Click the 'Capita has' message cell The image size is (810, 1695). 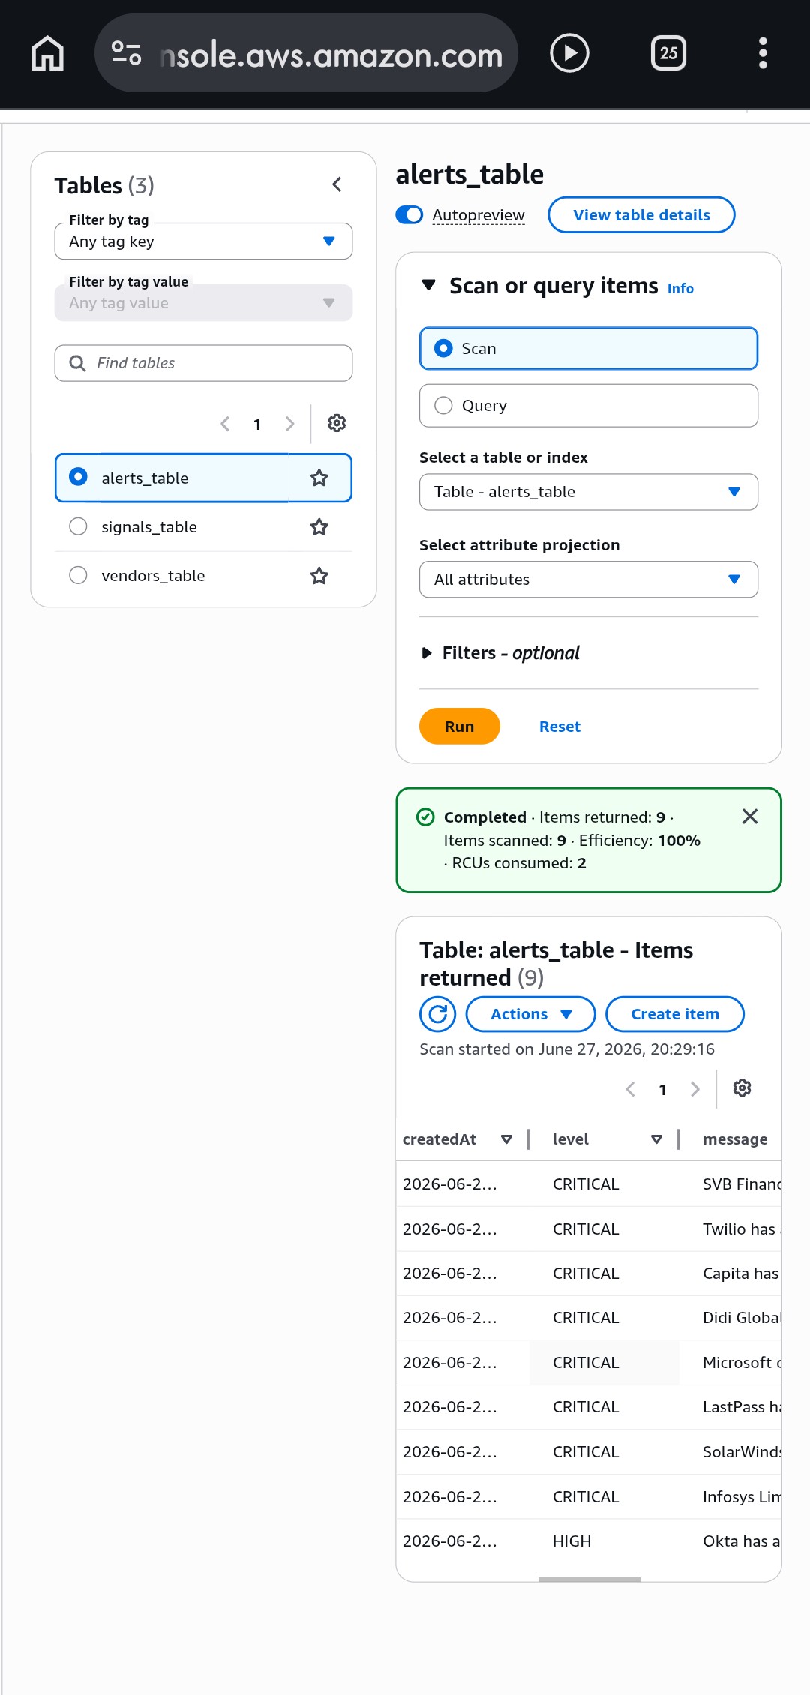pyautogui.click(x=741, y=1273)
